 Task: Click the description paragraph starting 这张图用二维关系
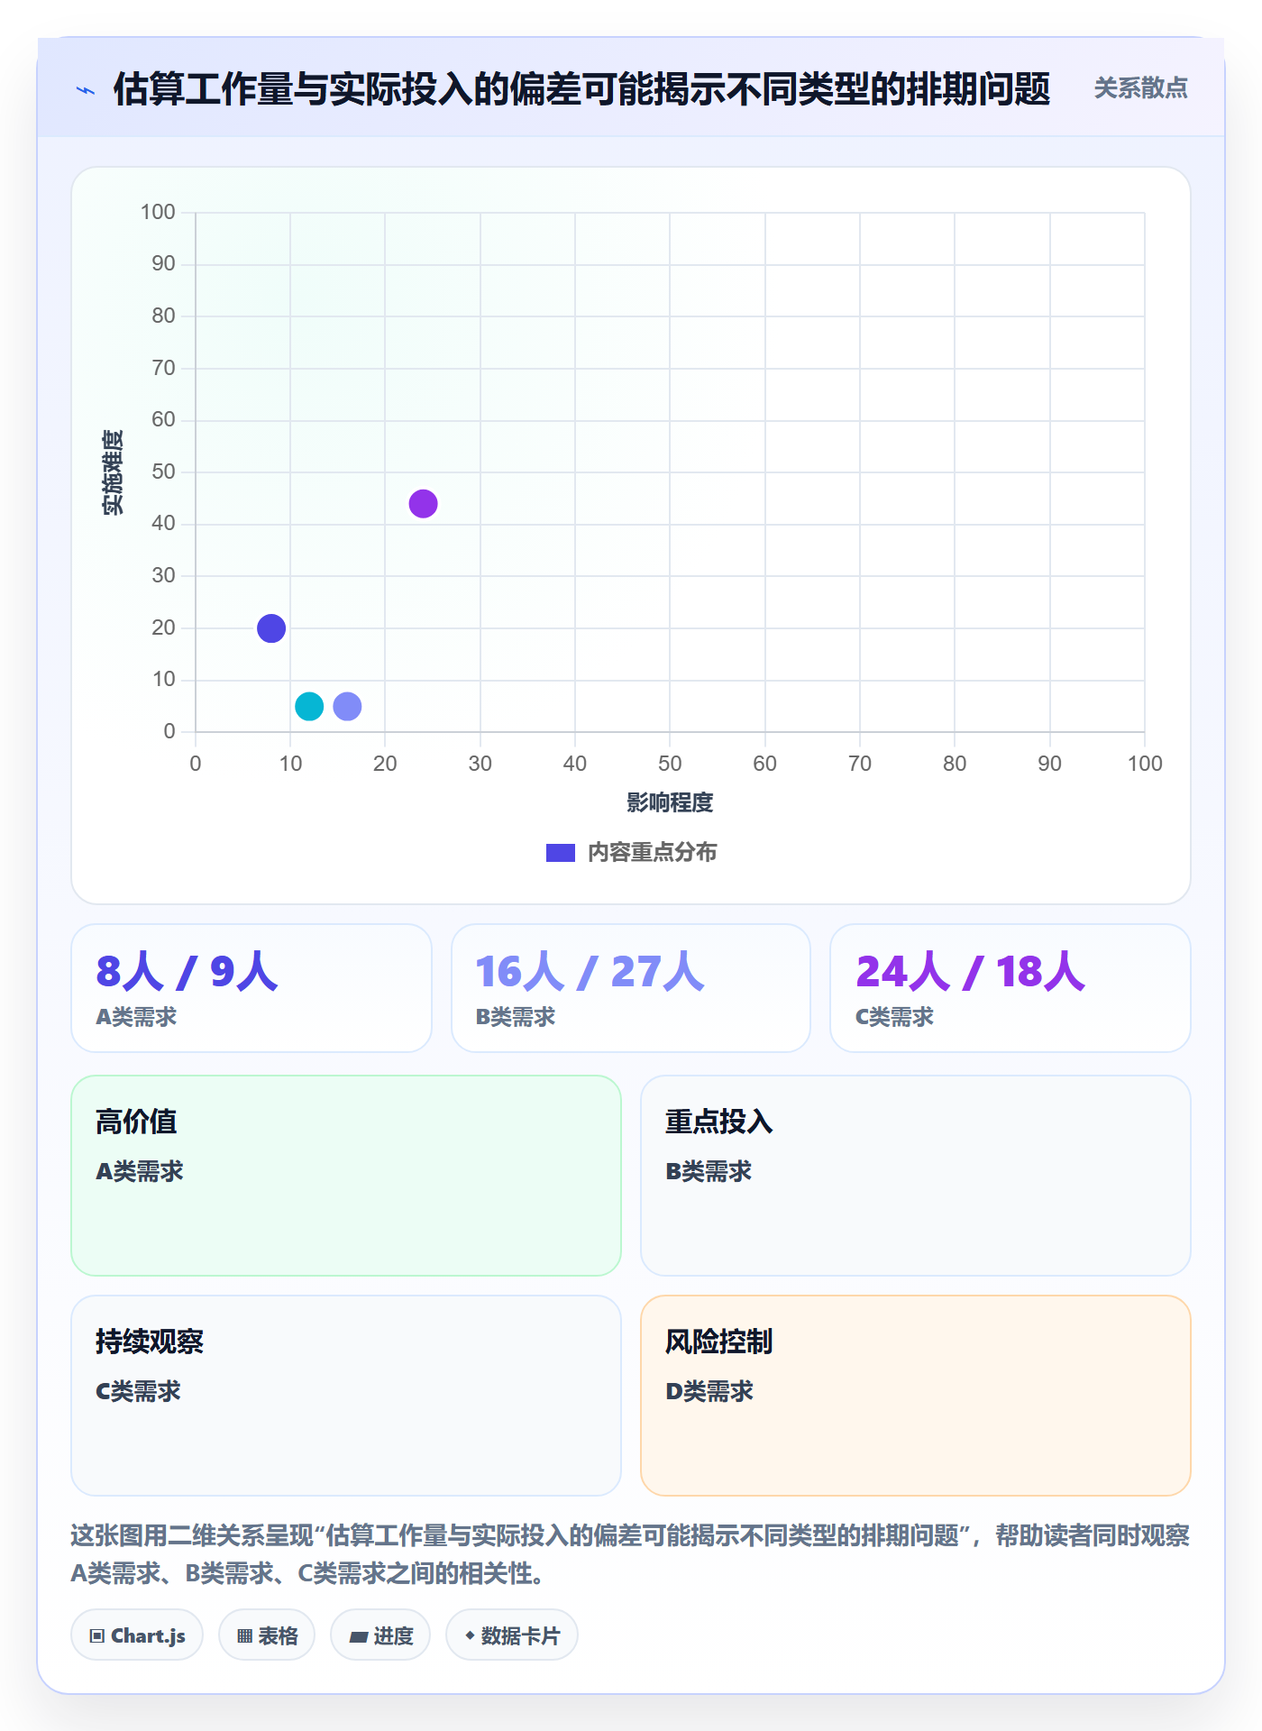(x=630, y=1554)
